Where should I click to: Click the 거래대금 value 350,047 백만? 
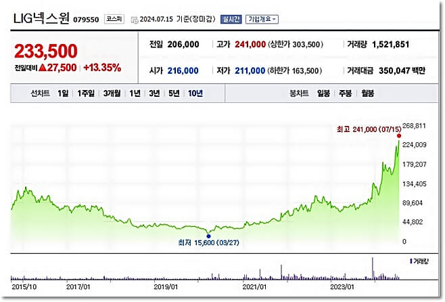[402, 70]
